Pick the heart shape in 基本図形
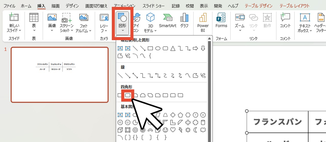 pyautogui.click(x=173, y=130)
